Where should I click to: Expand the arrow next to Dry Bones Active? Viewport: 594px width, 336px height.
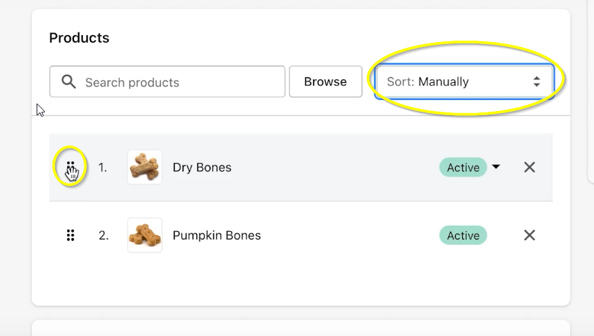click(x=496, y=166)
